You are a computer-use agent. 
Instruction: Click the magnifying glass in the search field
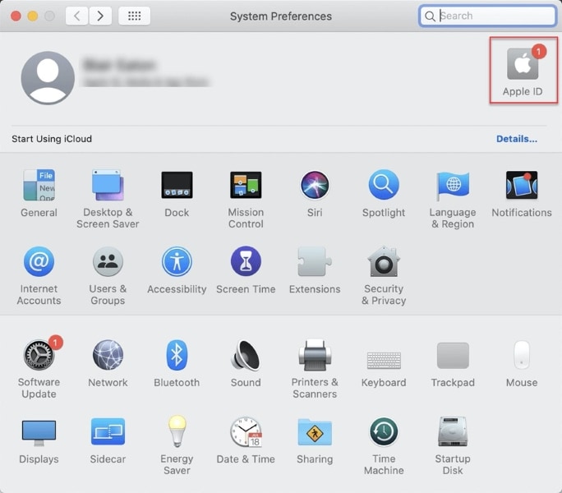coord(430,16)
